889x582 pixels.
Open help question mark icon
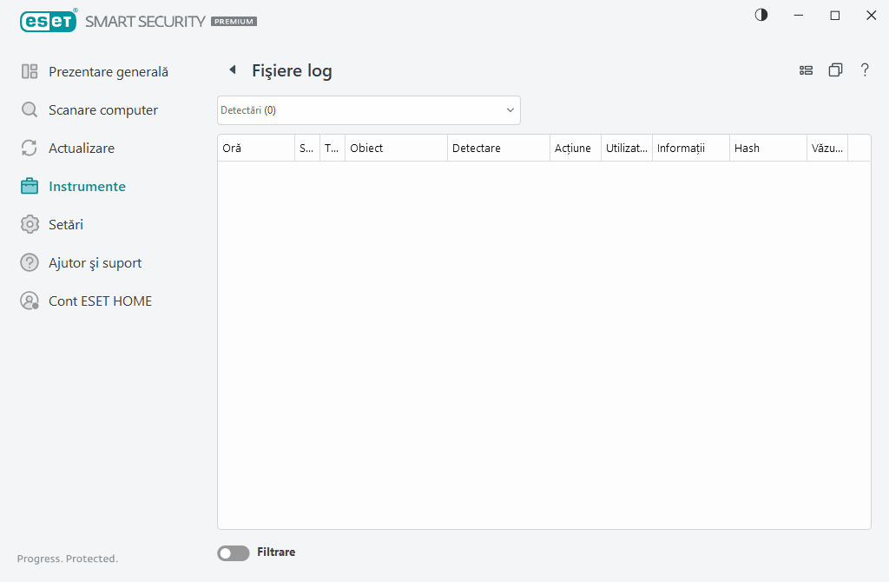coord(865,70)
